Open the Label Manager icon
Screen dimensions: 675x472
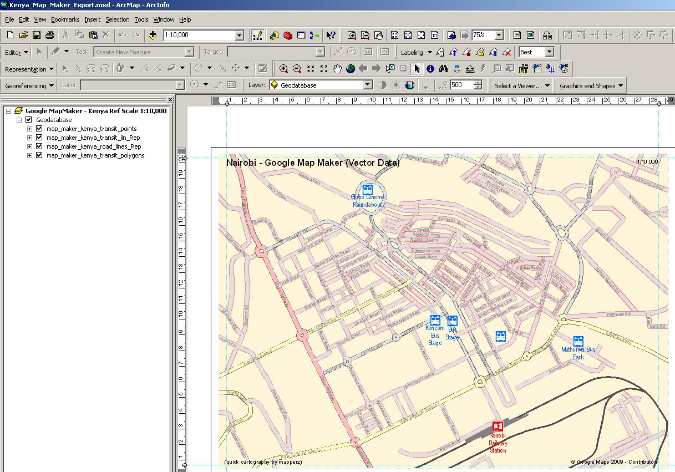pos(440,52)
